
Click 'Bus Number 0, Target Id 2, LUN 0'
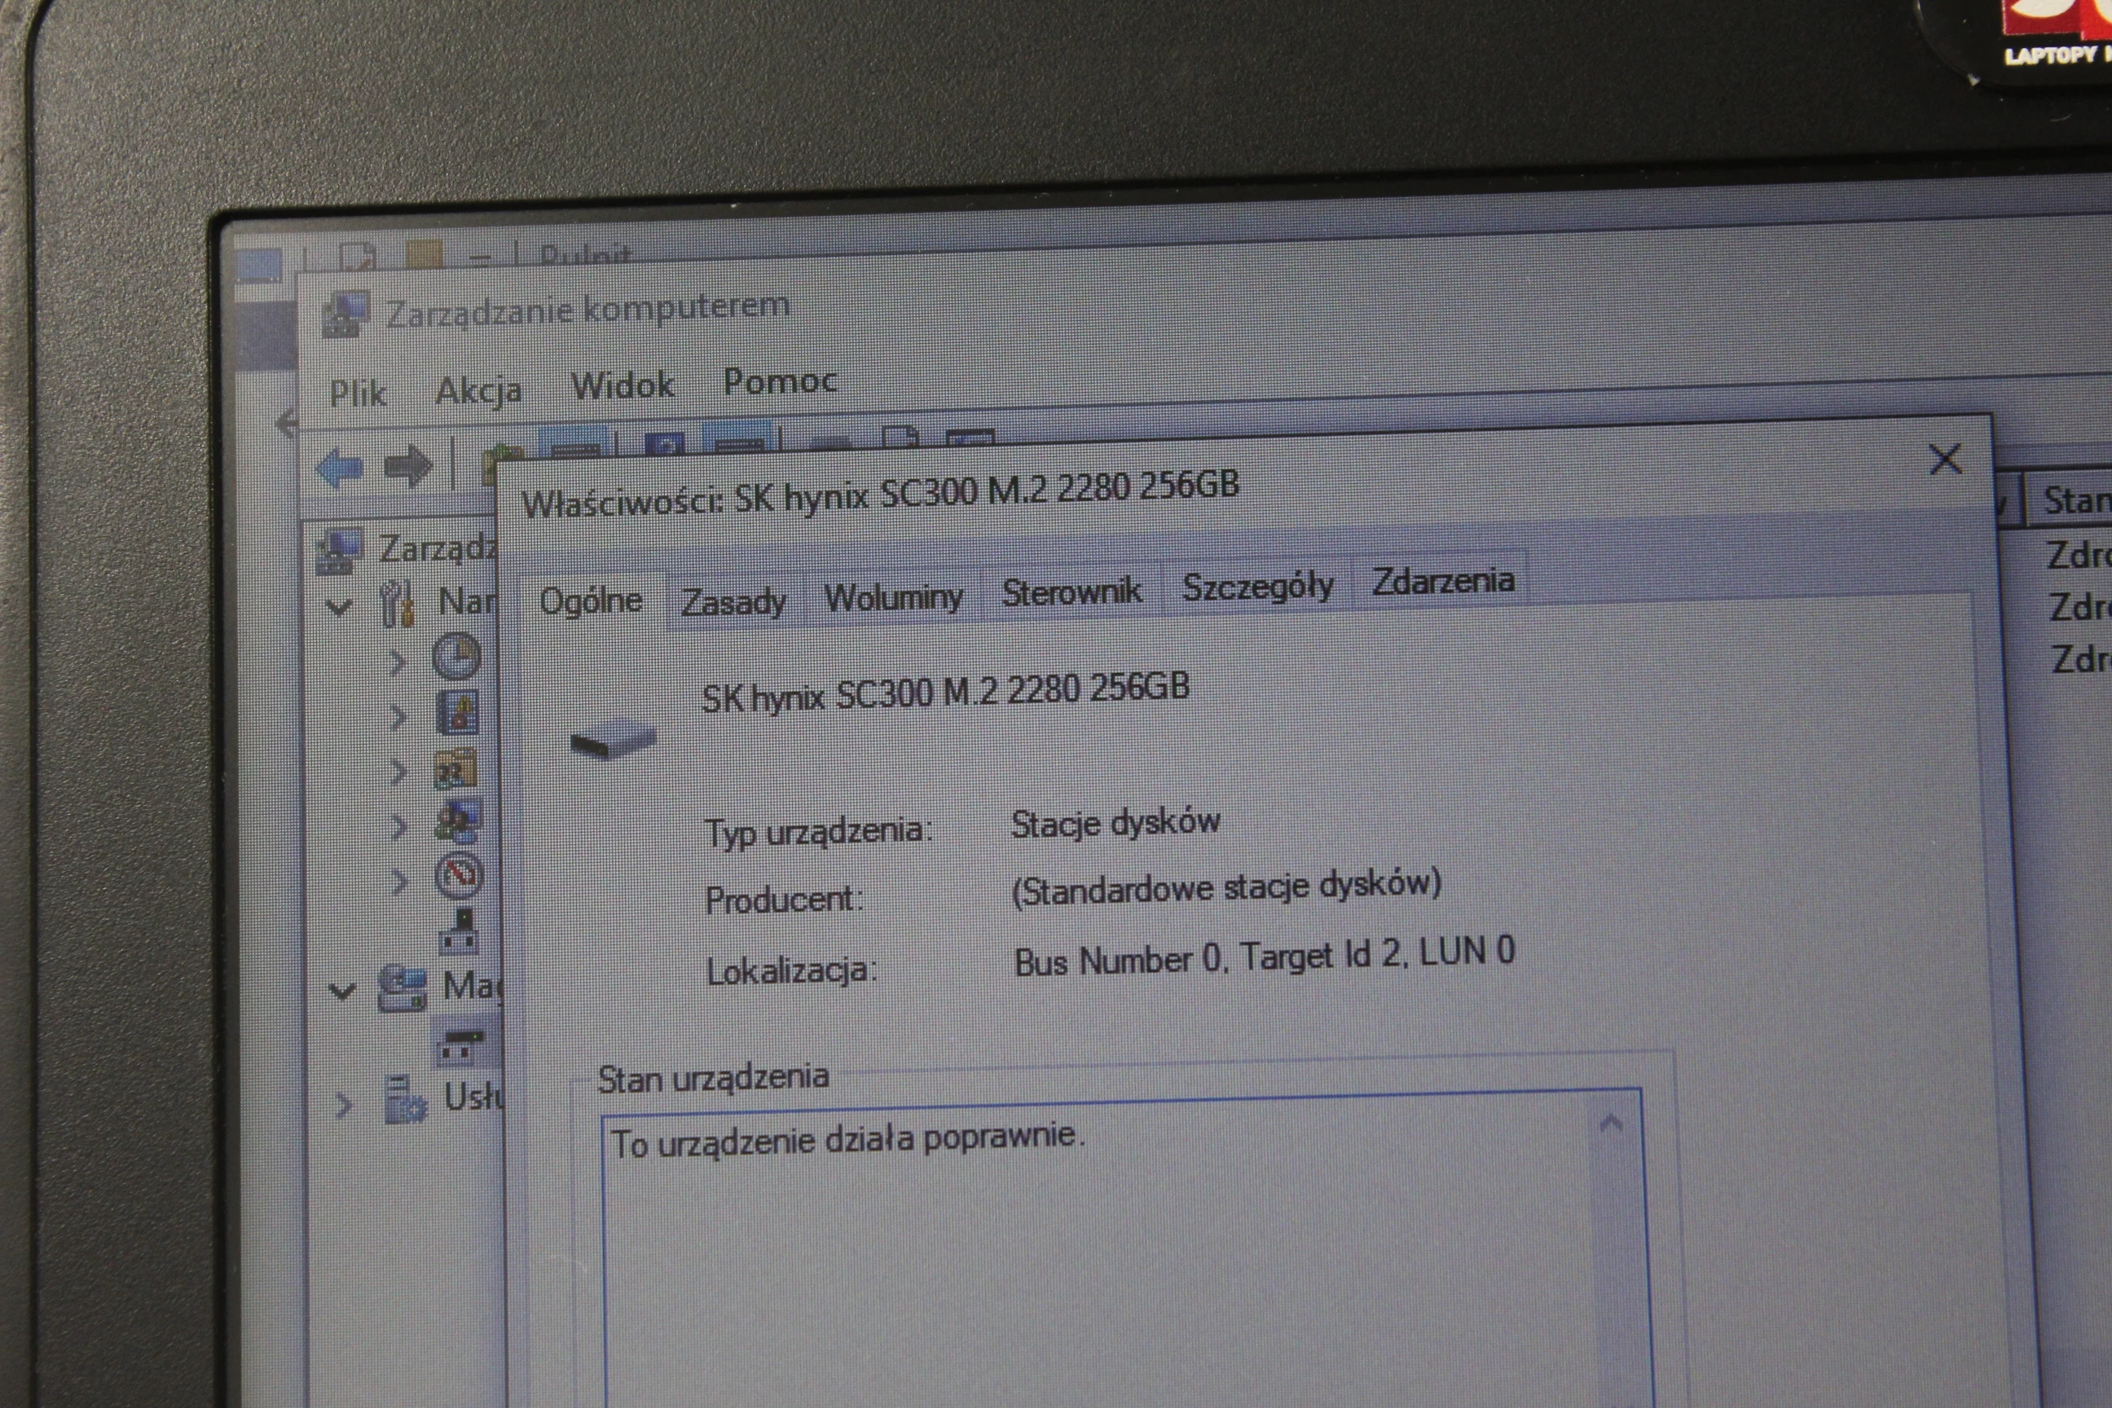(1265, 956)
